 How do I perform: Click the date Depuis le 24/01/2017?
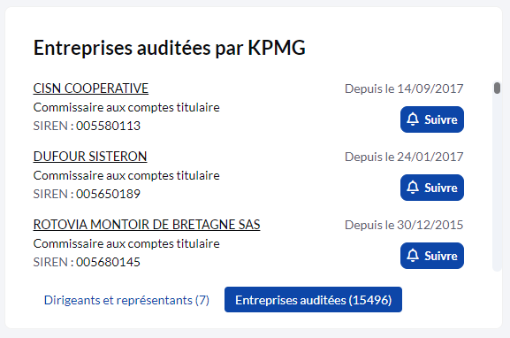(x=404, y=157)
